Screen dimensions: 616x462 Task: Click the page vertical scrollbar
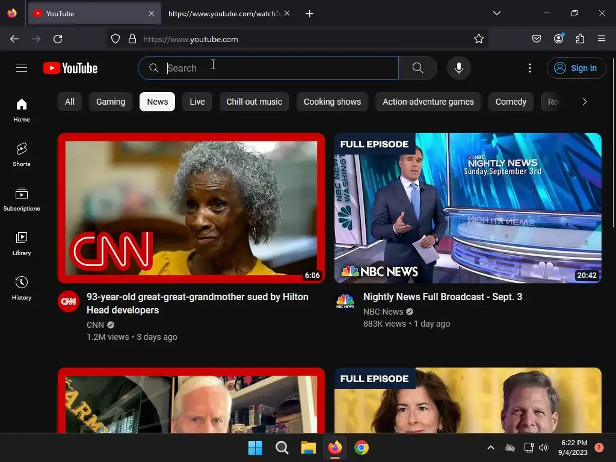click(613, 142)
